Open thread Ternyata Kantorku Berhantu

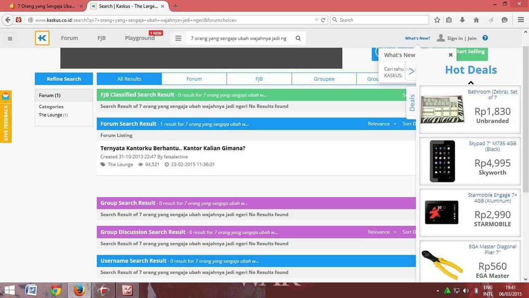[x=173, y=148]
